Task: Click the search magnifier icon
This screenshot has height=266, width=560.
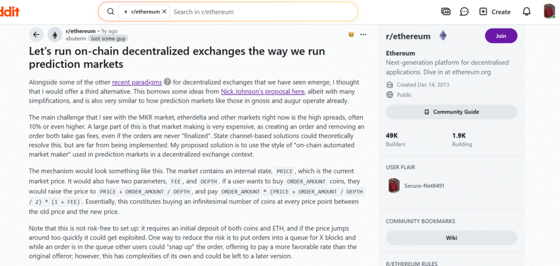Action: 111,11
